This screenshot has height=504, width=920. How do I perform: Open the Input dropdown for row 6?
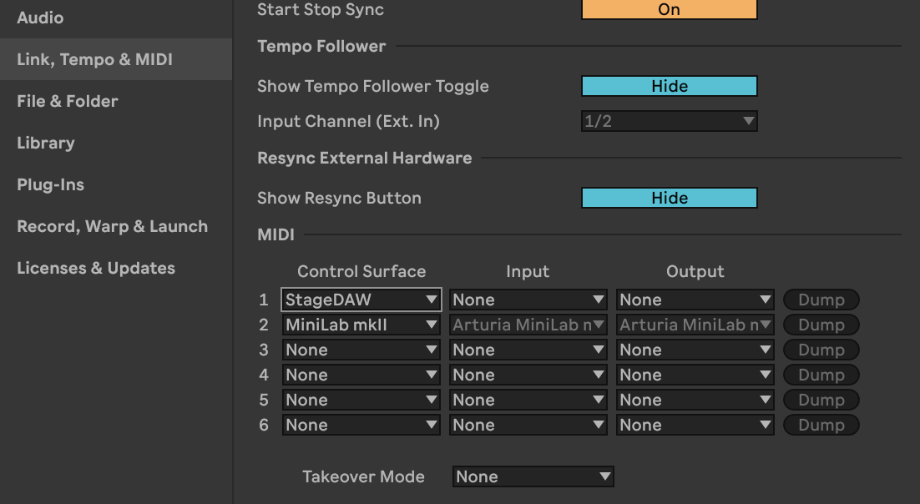(528, 425)
